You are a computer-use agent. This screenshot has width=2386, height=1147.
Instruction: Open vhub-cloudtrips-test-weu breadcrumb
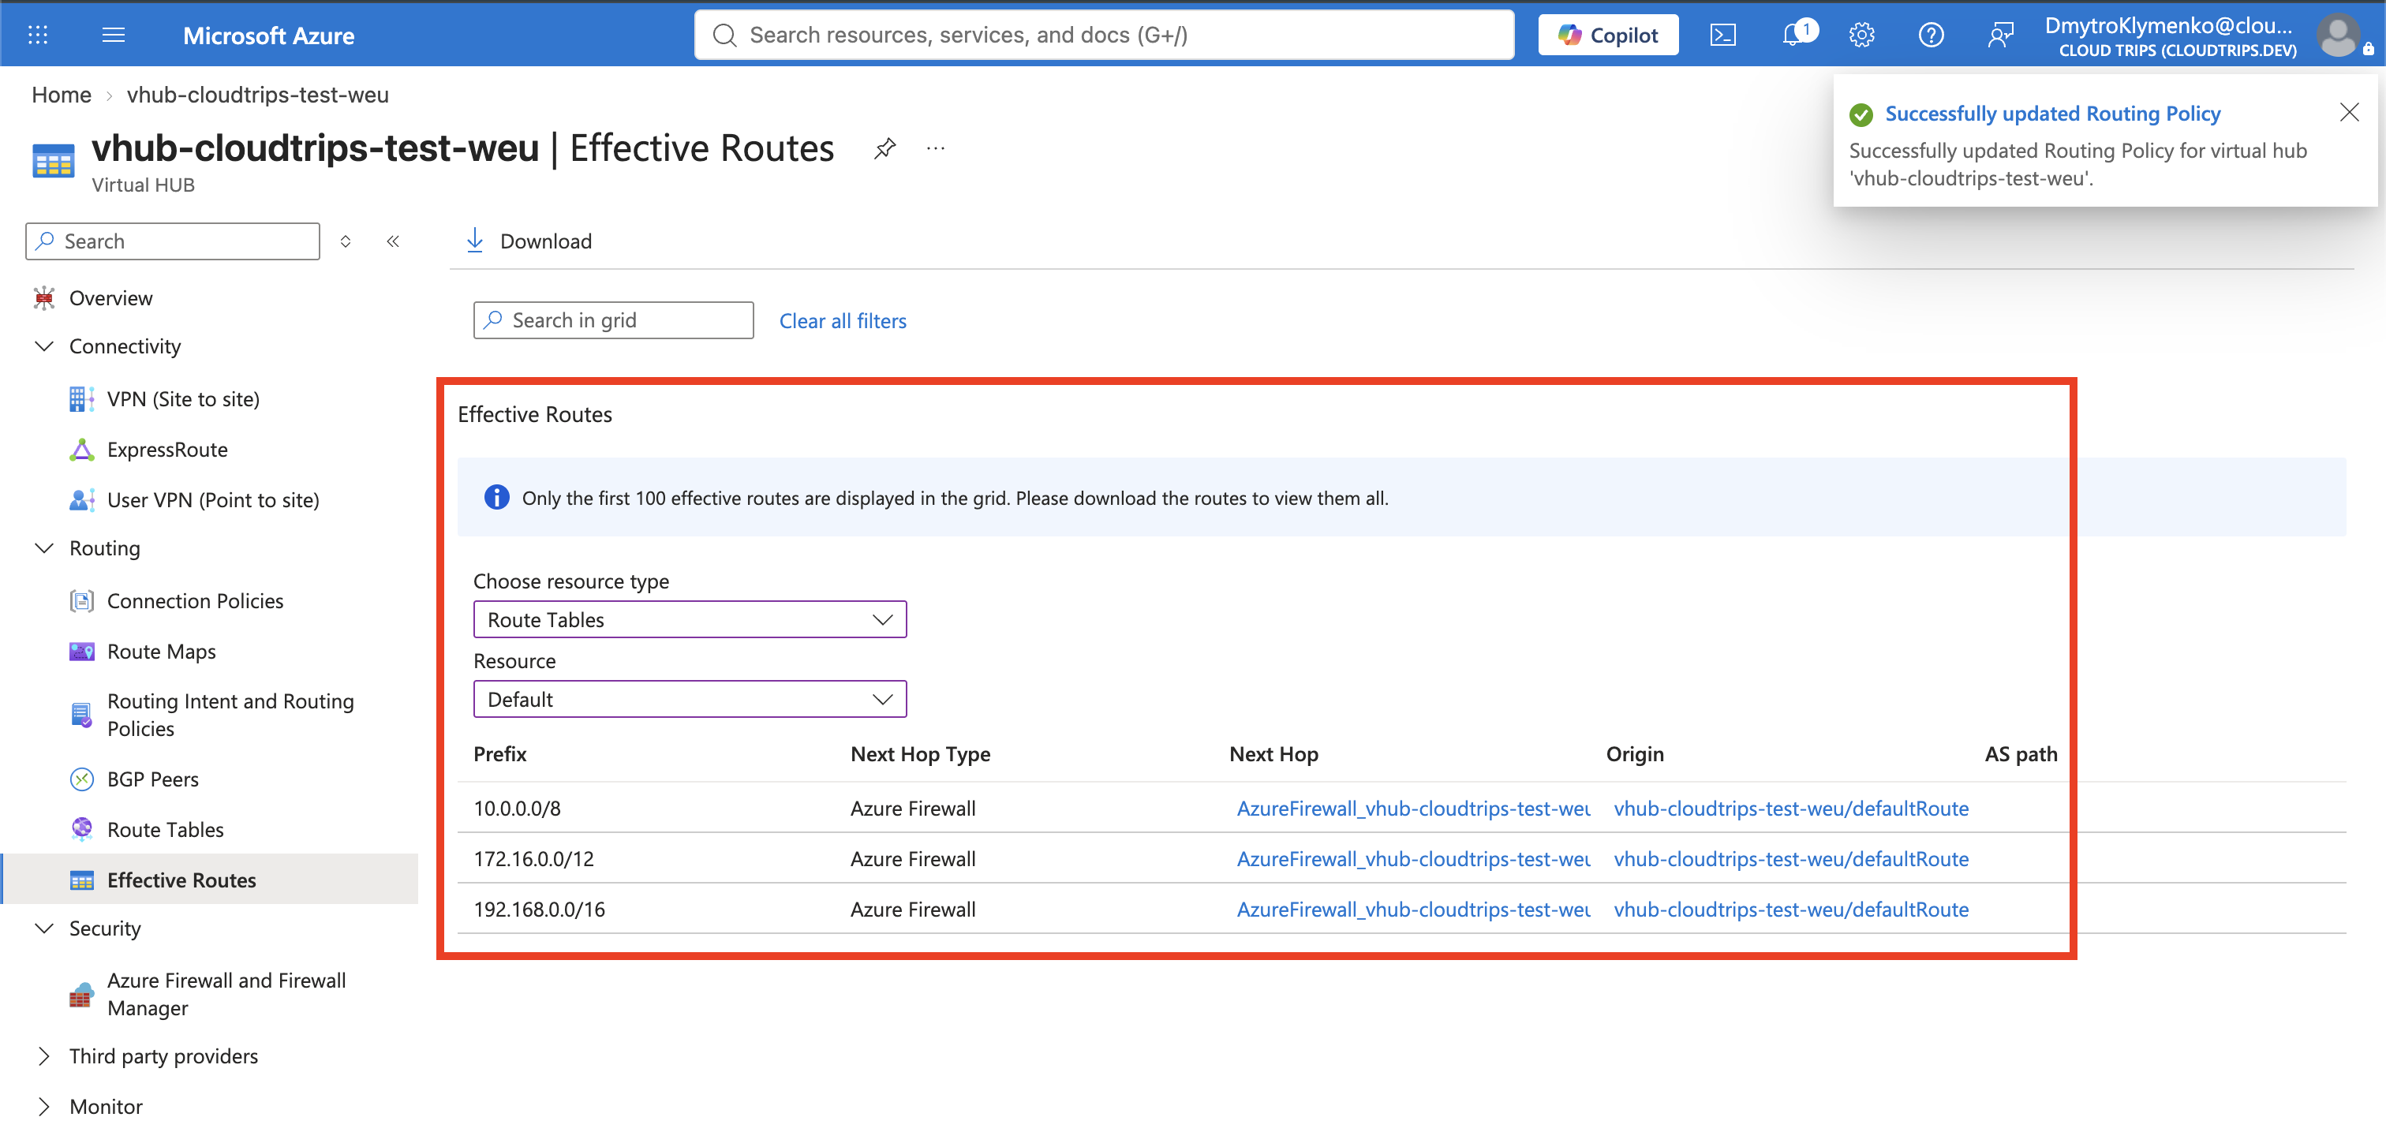coord(257,95)
